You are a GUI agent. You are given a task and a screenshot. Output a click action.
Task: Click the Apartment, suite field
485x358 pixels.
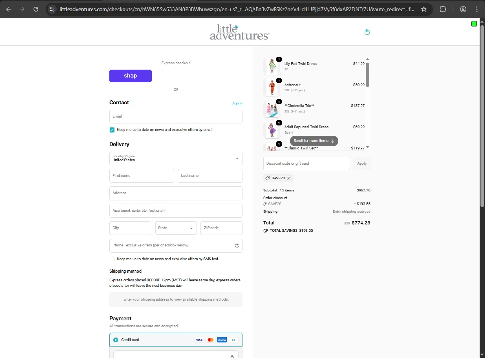click(176, 211)
